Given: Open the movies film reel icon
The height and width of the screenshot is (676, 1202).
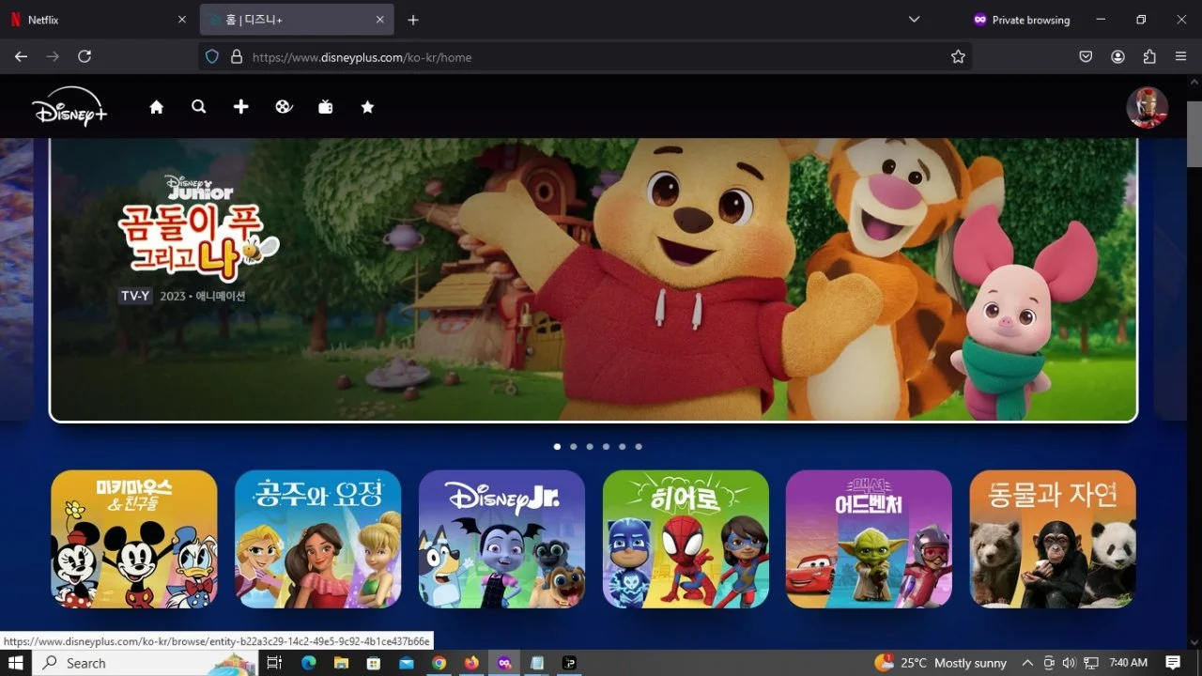Looking at the screenshot, I should pyautogui.click(x=284, y=107).
